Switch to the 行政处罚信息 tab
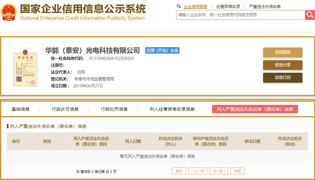This screenshot has height=180, width=315. [114, 109]
